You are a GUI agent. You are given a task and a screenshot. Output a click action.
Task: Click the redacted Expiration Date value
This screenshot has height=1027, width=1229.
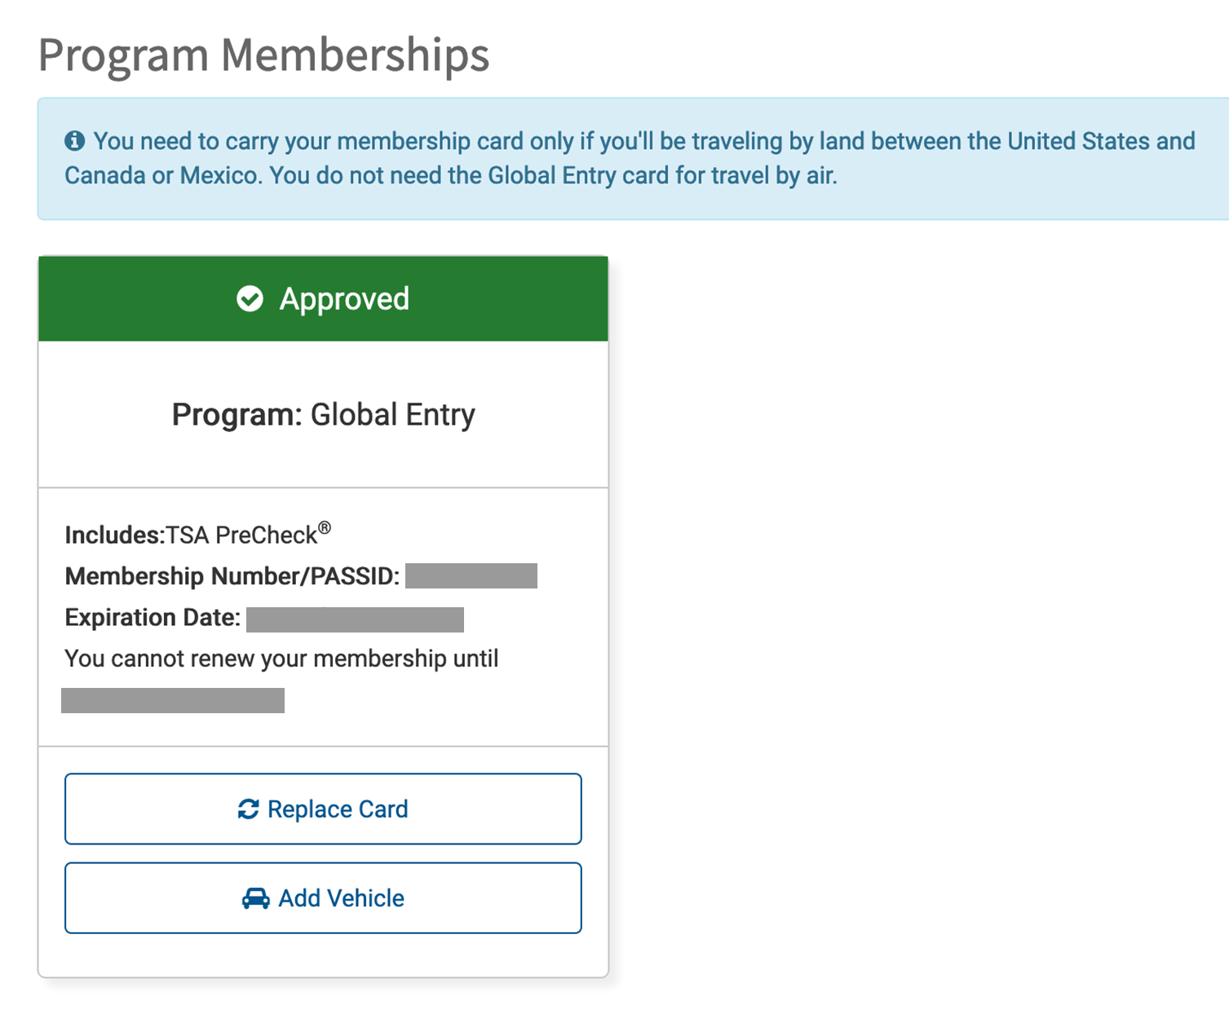click(x=354, y=619)
